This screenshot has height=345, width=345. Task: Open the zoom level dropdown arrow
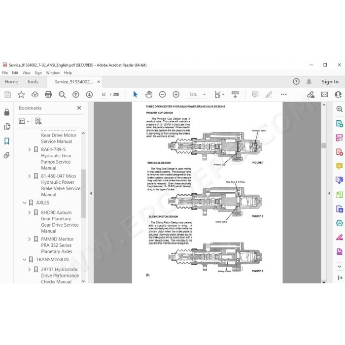point(204,95)
